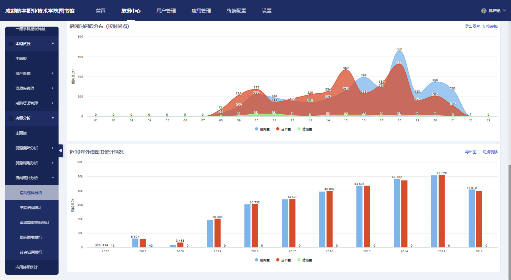Viewport: 511px width, 280px height.
Task: Click 导出图片 for the hourly distribution chart
Action: (x=472, y=26)
